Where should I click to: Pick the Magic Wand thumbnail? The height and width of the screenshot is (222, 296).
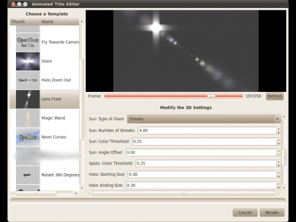tap(28, 118)
